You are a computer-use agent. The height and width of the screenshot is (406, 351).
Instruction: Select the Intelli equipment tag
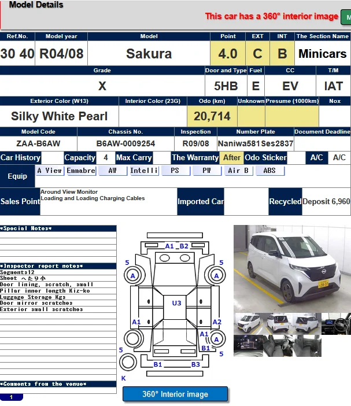coord(144,171)
